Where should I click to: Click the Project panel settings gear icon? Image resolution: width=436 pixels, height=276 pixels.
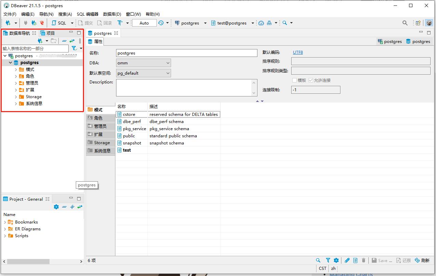click(x=56, y=207)
